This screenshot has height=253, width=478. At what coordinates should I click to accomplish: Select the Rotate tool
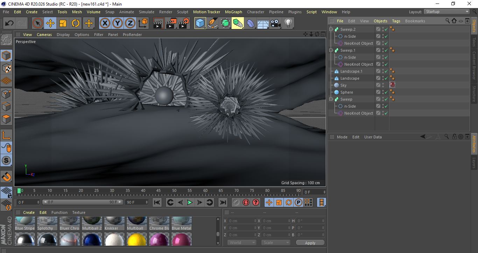click(x=76, y=23)
